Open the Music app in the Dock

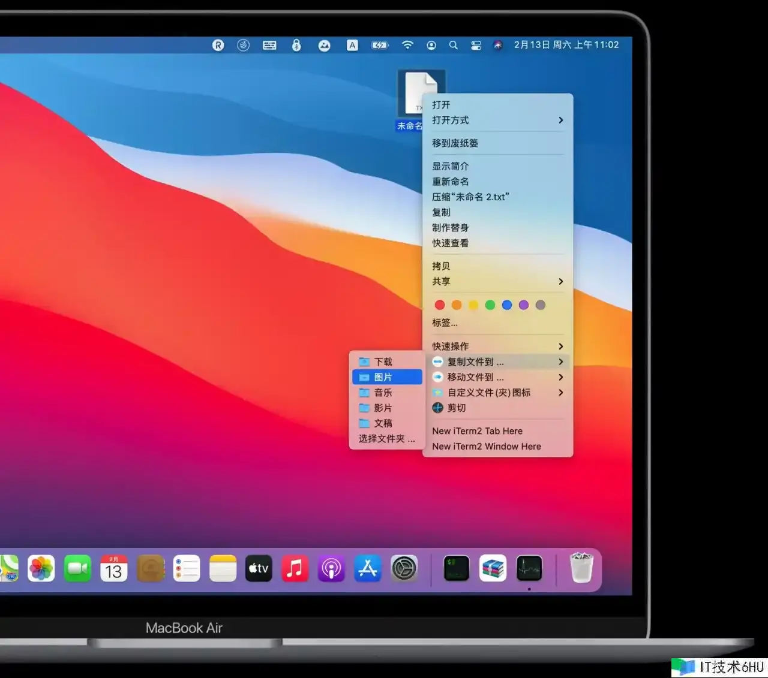tap(295, 568)
